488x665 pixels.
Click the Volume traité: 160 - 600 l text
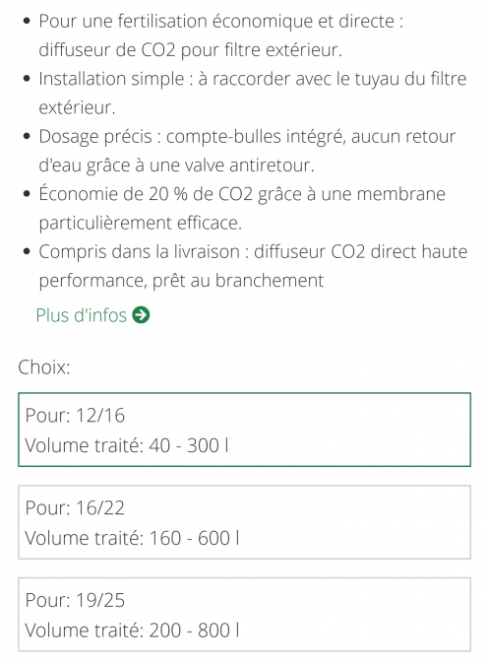(x=132, y=538)
